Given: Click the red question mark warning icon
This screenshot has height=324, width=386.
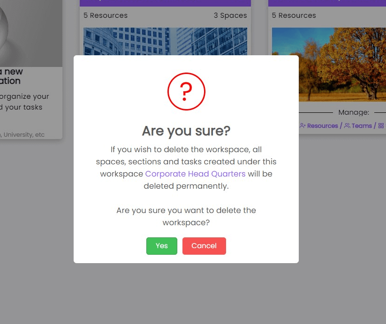Looking at the screenshot, I should (186, 91).
